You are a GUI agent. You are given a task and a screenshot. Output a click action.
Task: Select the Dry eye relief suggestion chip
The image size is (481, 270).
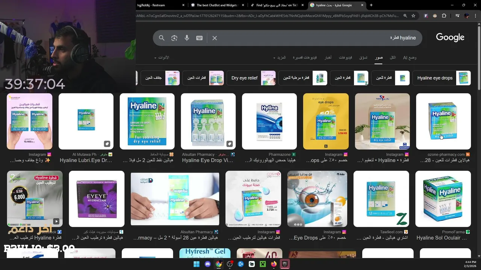coord(251,78)
